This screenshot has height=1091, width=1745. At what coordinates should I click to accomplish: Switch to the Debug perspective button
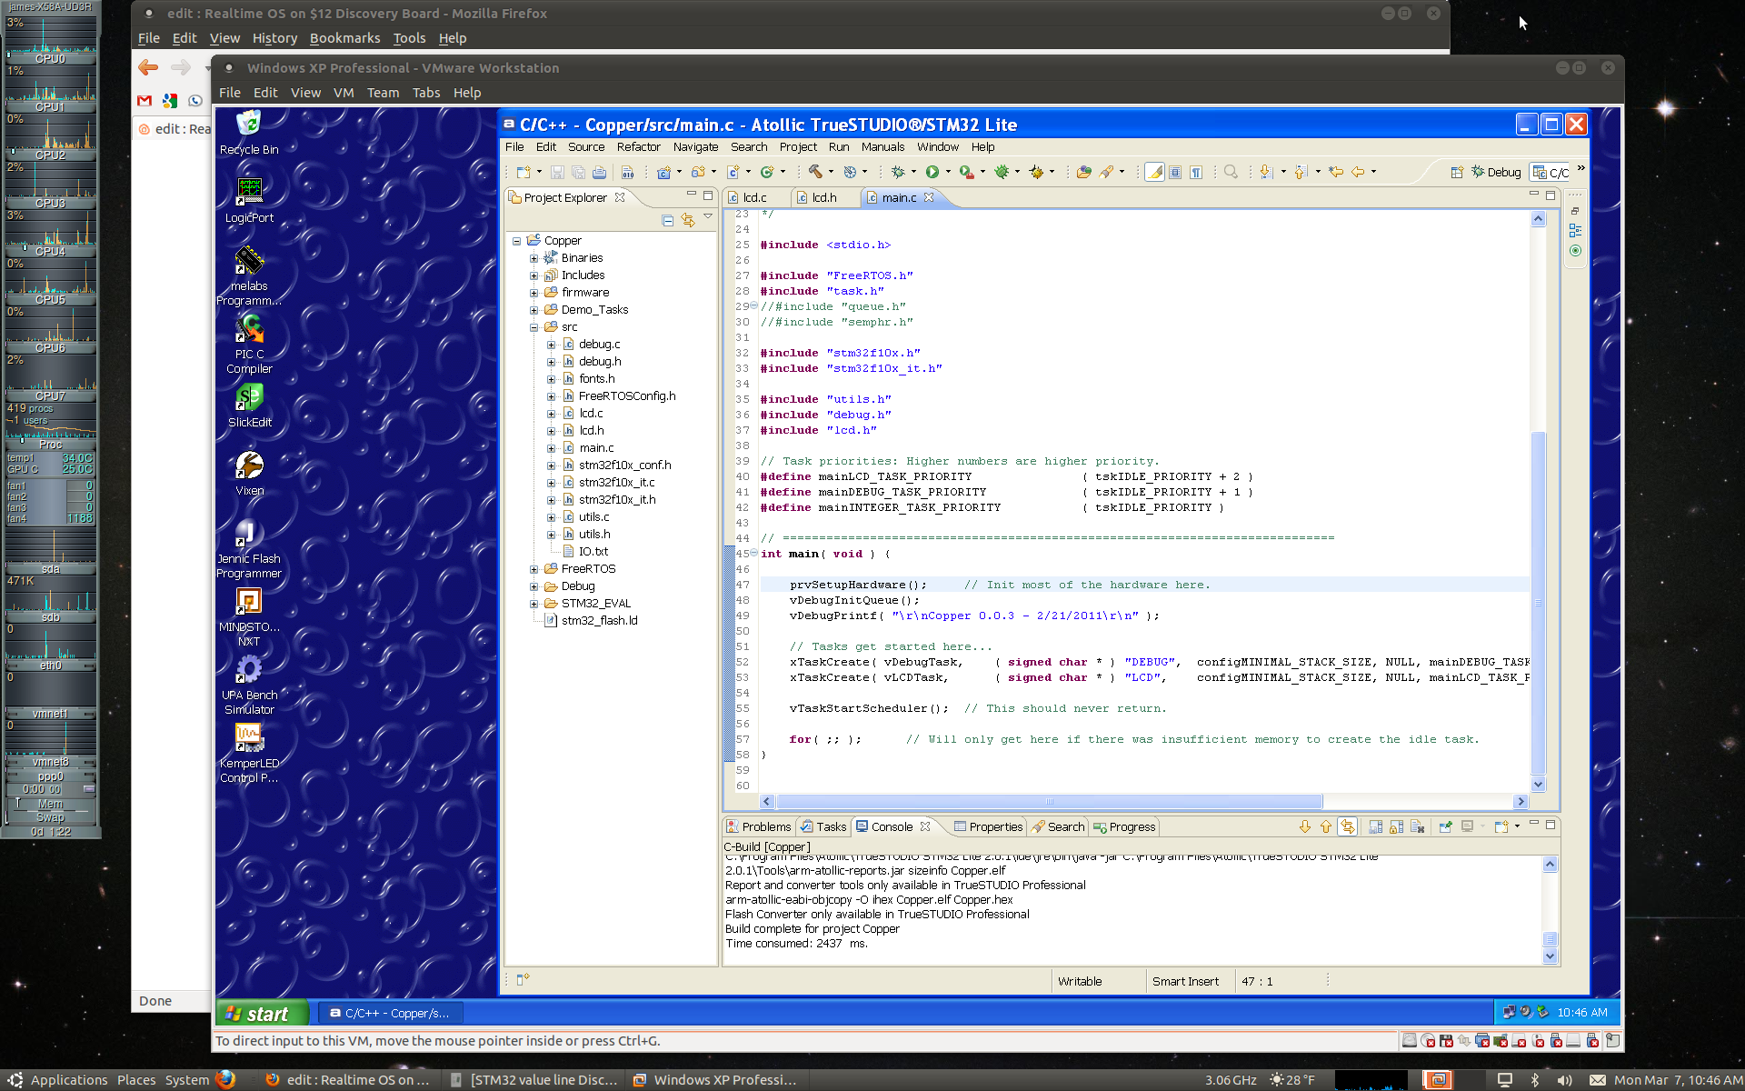point(1495,172)
